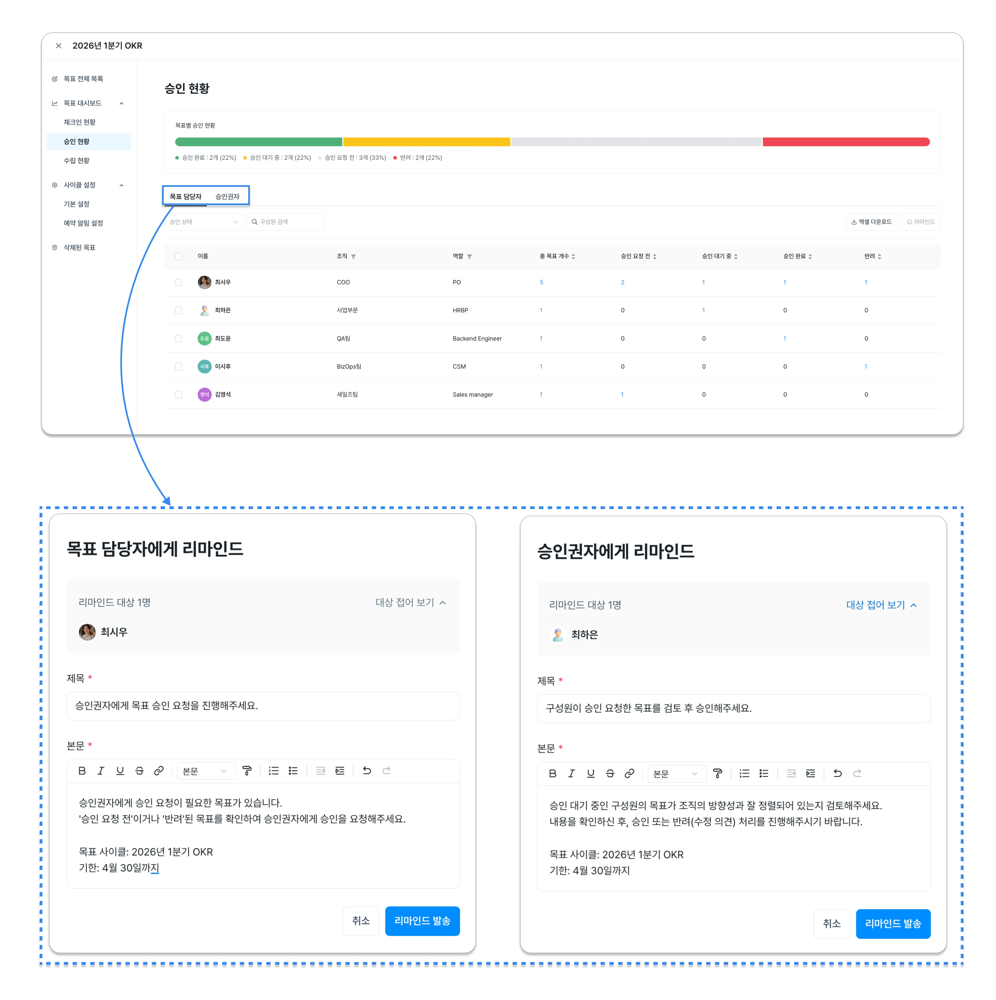This screenshot has height=1000, width=996.
Task: Collapse the 사이클 설정 sidebar section
Action: [x=122, y=185]
